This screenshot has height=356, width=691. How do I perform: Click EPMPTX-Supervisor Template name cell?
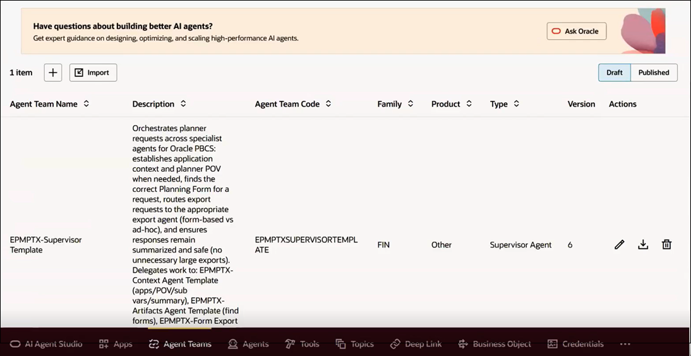(x=46, y=244)
